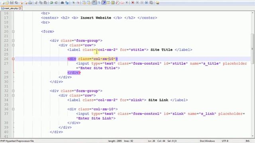The width and height of the screenshot is (255, 143).
Task: Click the 'Site Title' label text
Action: pos(161,50)
